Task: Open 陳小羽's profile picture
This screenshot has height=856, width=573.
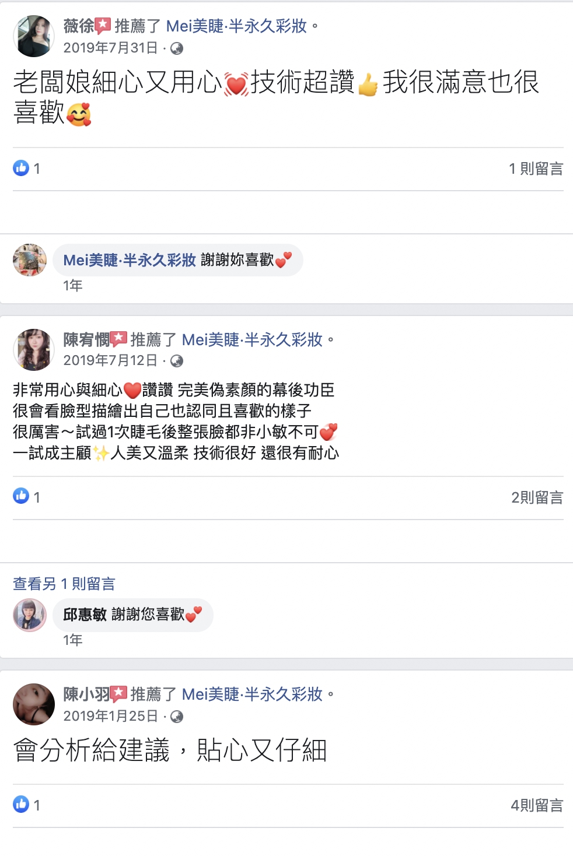Action: 34,704
